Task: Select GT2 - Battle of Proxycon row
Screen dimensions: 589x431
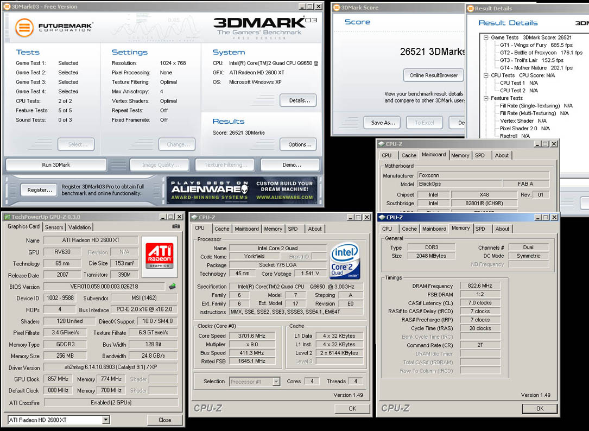Action: [541, 53]
